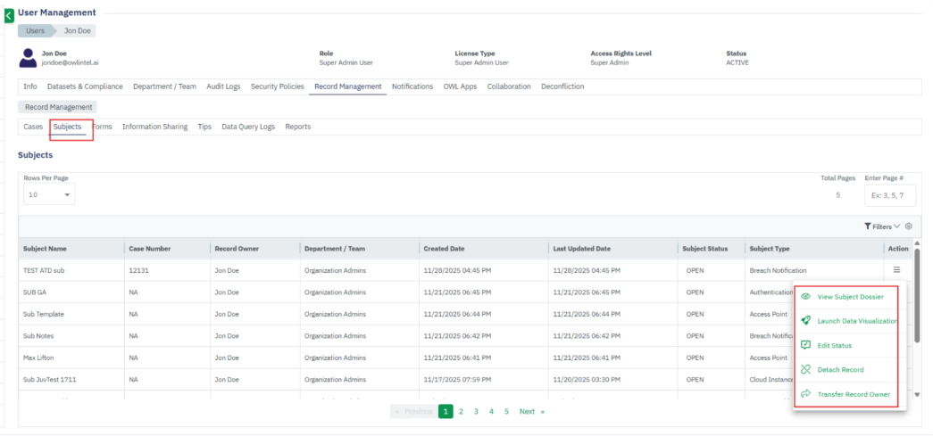Open the Cases sub-tab
933x436 pixels.
point(33,127)
